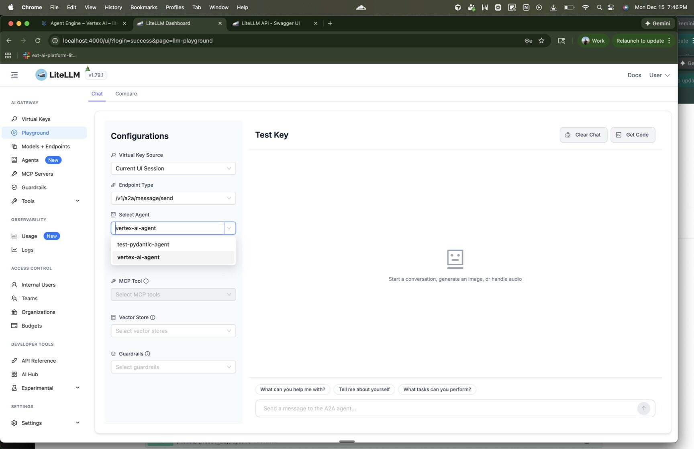Open the Guardrails sidebar page
This screenshot has width=694, height=449.
(34, 187)
